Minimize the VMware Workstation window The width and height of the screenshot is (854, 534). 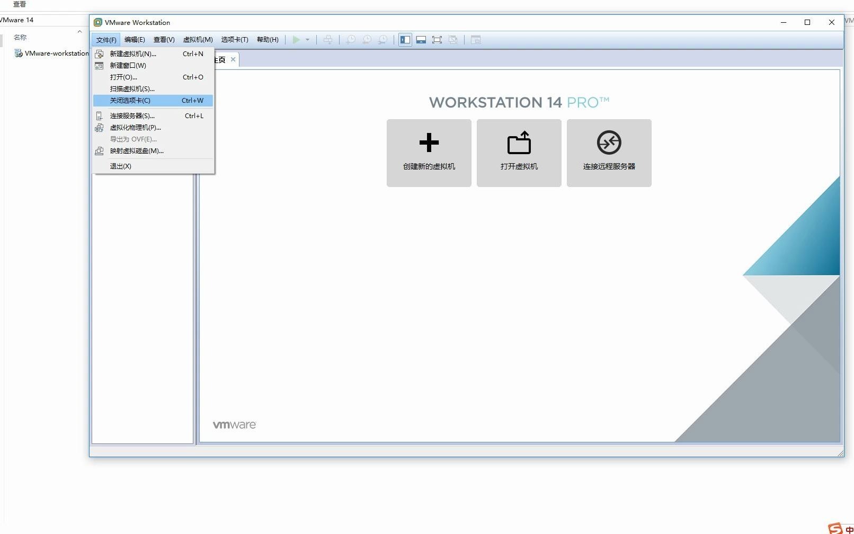(x=784, y=22)
